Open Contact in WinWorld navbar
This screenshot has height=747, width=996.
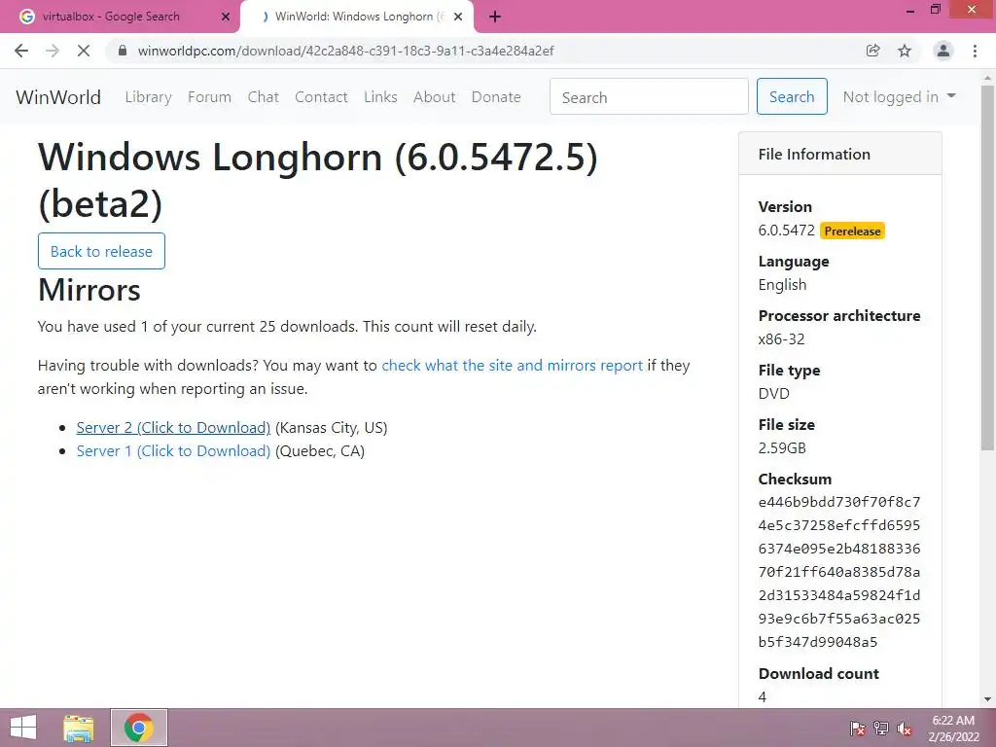tap(321, 97)
